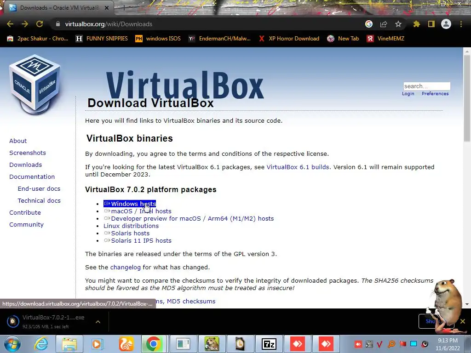
Task: Open the Extensions puzzle icon
Action: [x=417, y=24]
